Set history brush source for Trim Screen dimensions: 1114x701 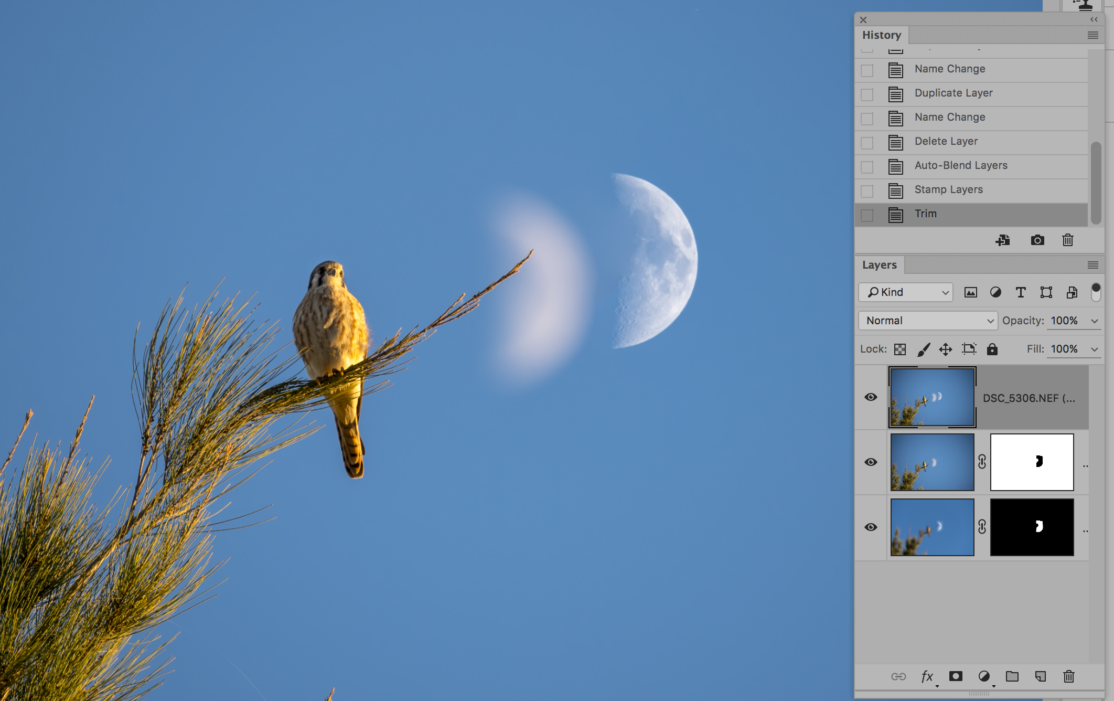tap(867, 215)
